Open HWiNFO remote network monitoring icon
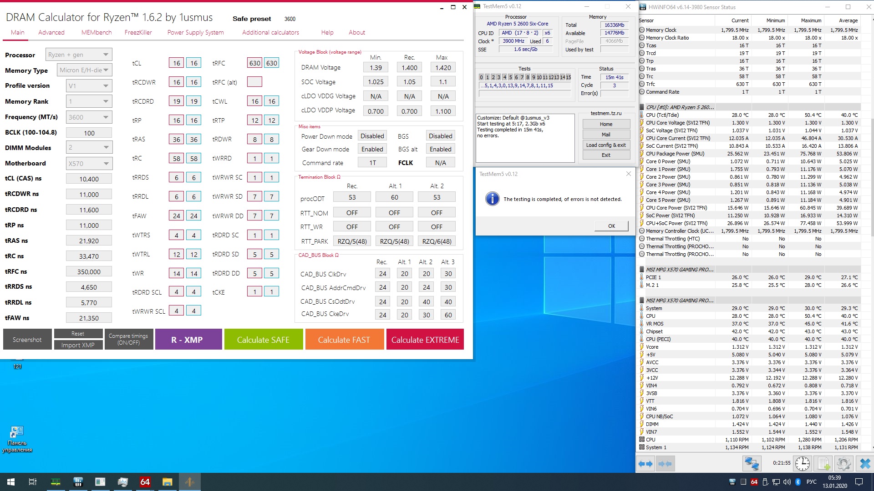 (752, 464)
